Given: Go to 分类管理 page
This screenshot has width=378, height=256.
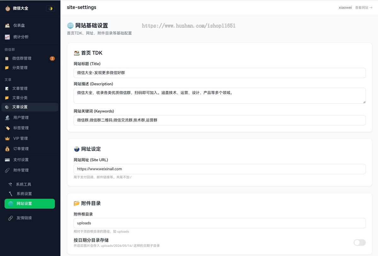Looking at the screenshot, I should (30, 68).
